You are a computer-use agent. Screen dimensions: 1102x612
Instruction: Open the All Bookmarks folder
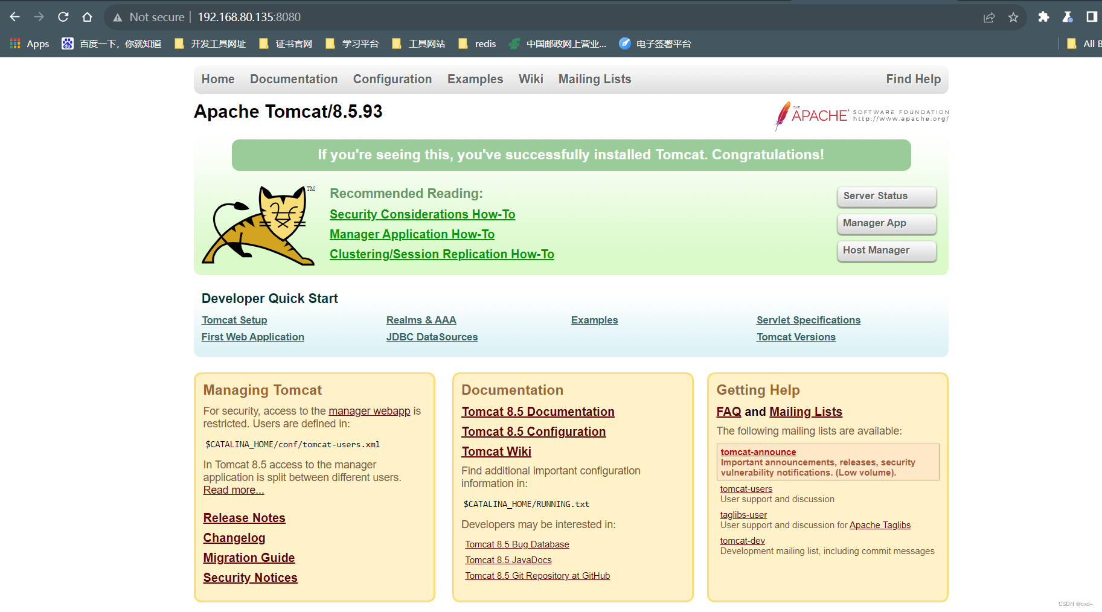pyautogui.click(x=1084, y=43)
